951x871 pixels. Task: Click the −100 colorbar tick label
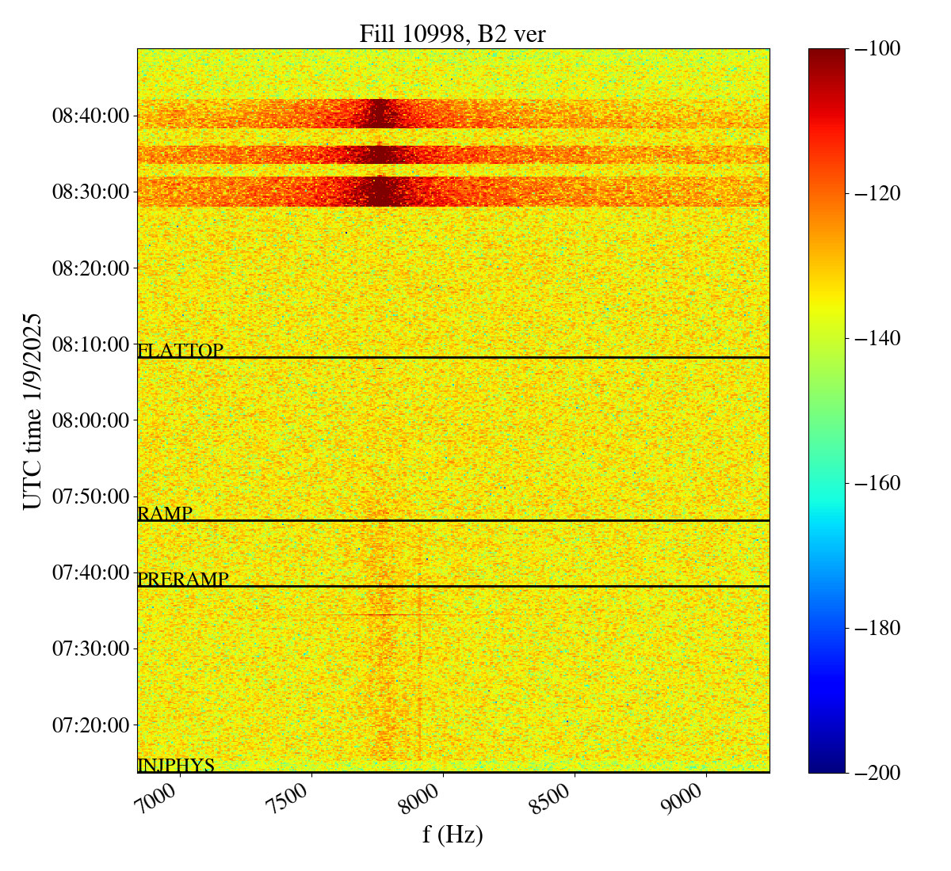pyautogui.click(x=877, y=49)
